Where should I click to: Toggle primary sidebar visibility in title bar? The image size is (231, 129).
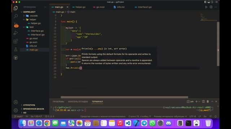(x=205, y=2)
